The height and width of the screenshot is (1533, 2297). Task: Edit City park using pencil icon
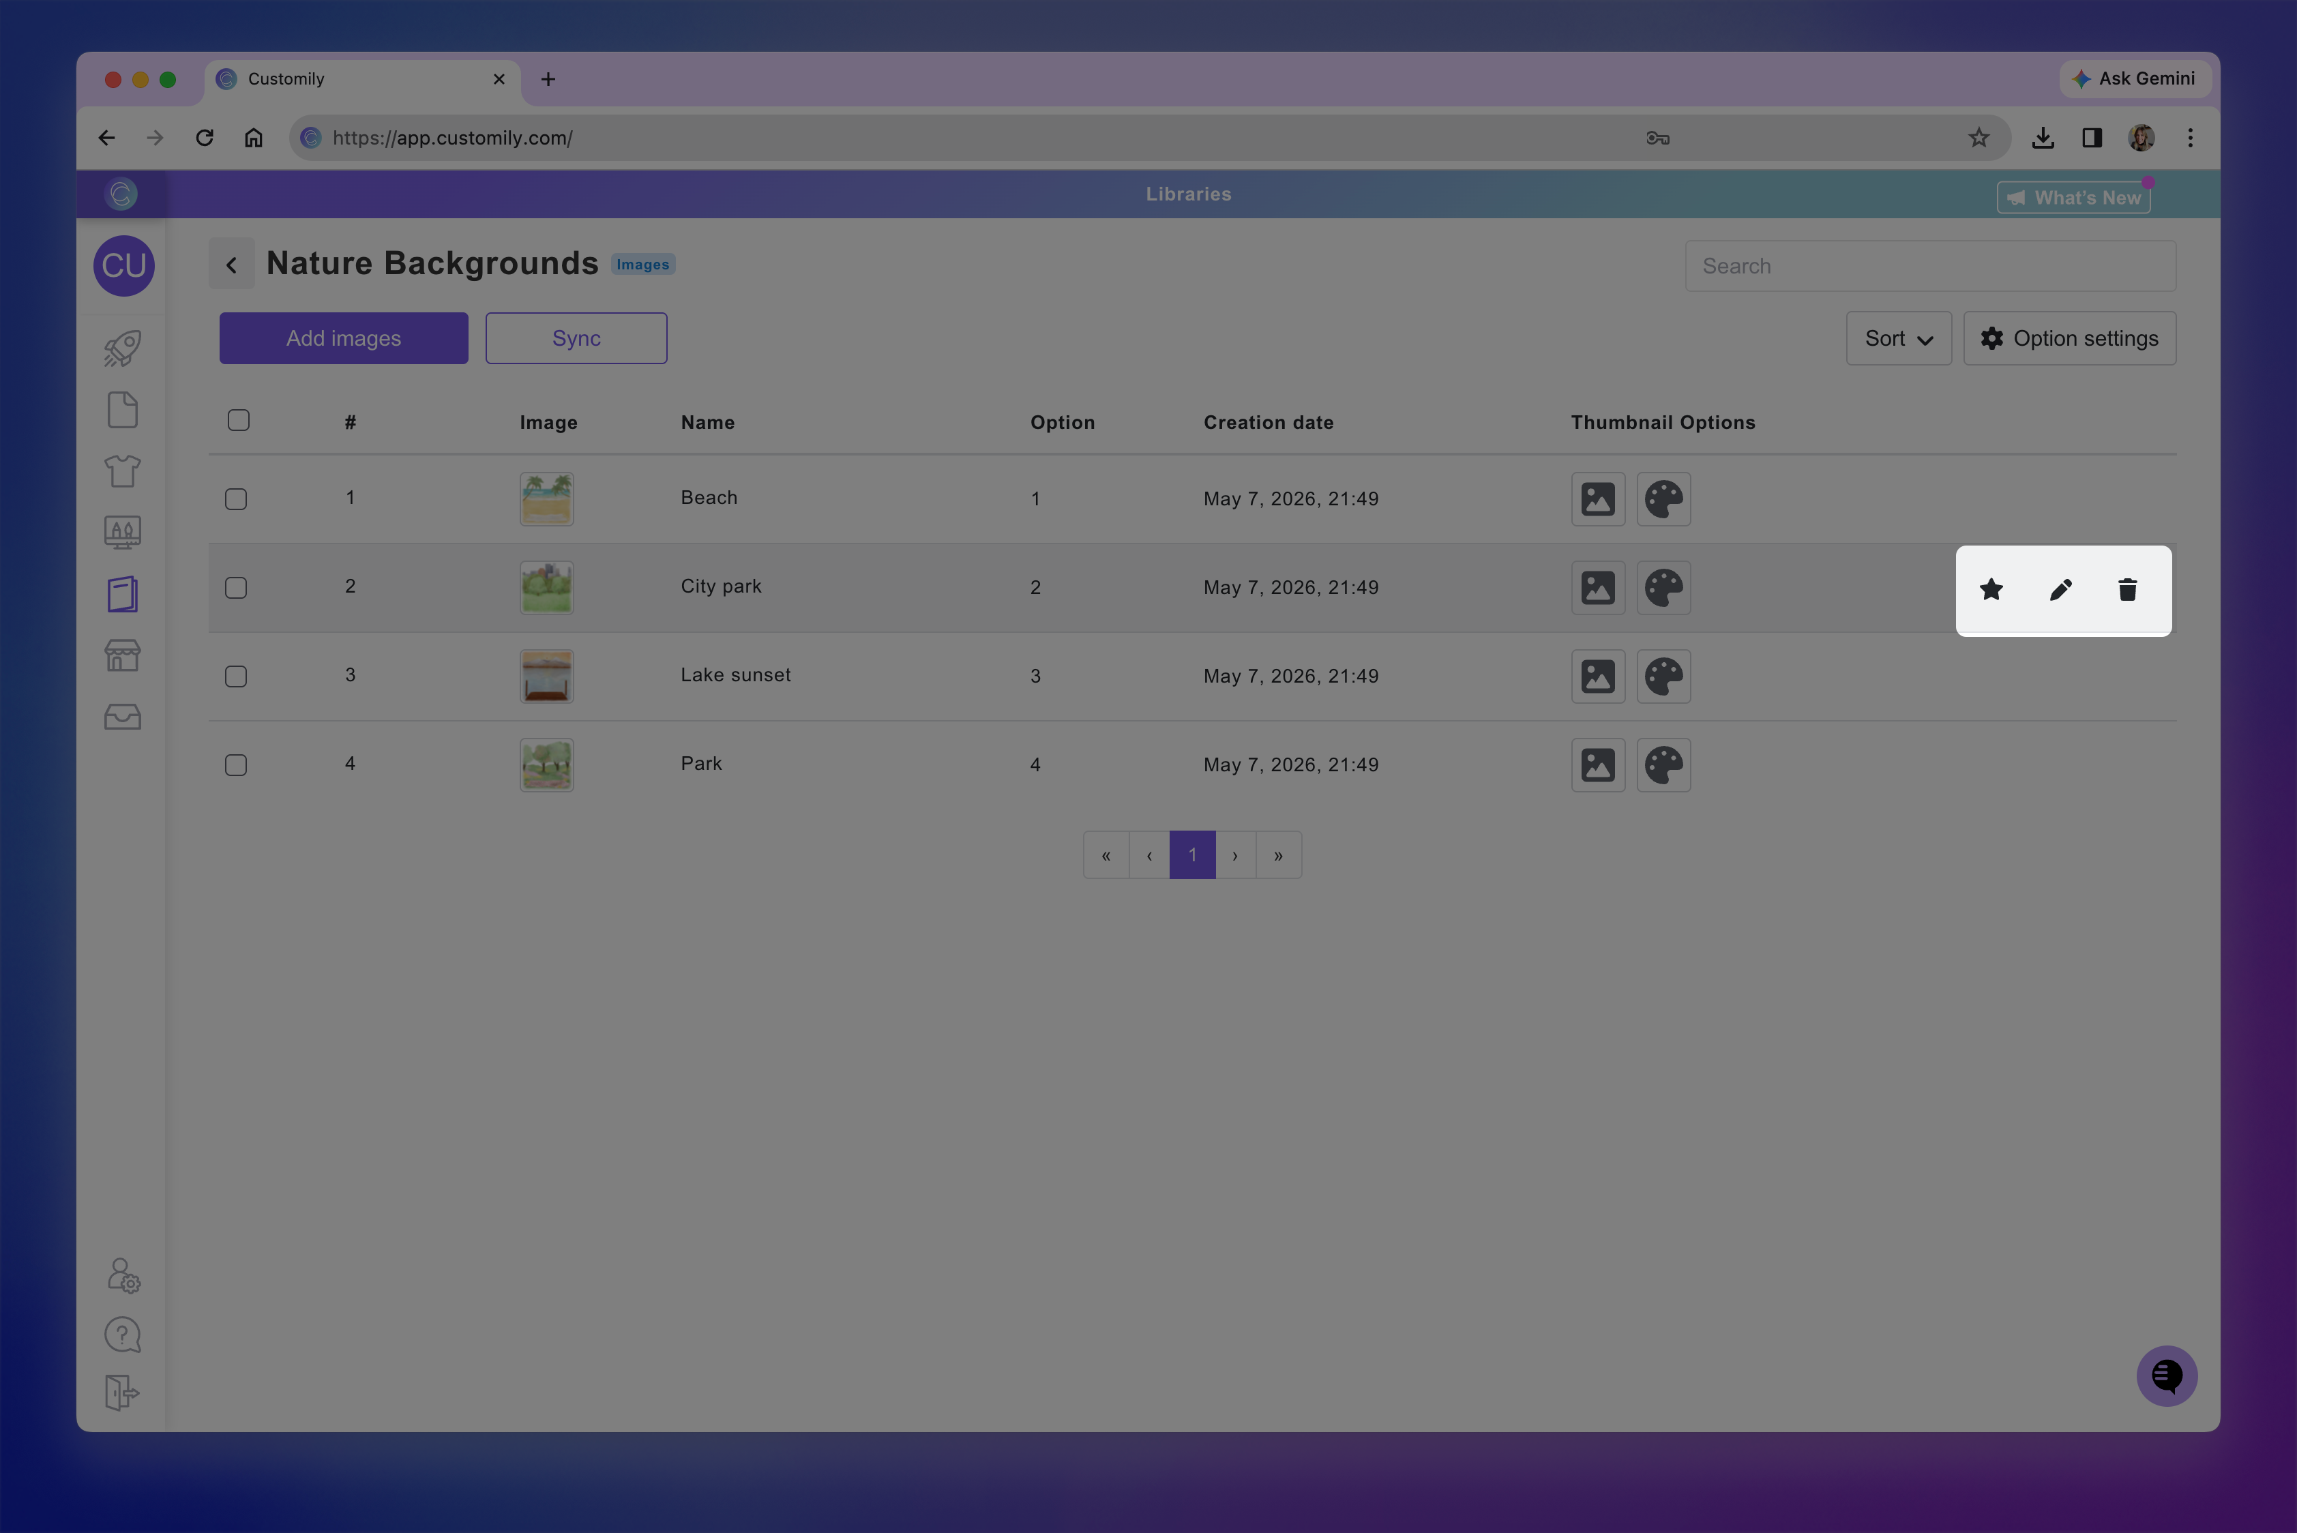pyautogui.click(x=2060, y=590)
